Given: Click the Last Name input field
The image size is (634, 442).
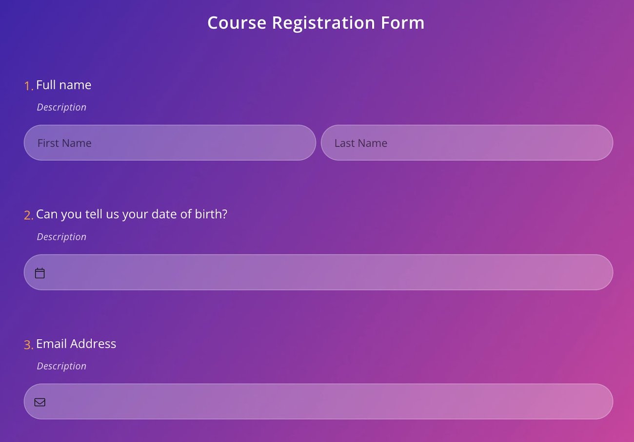Looking at the screenshot, I should point(467,142).
